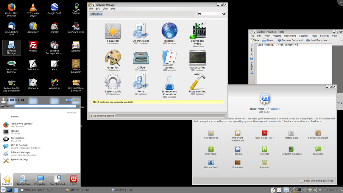The image size is (343, 193).
Task: Open the Leave tab in launcher
Action: (74, 180)
